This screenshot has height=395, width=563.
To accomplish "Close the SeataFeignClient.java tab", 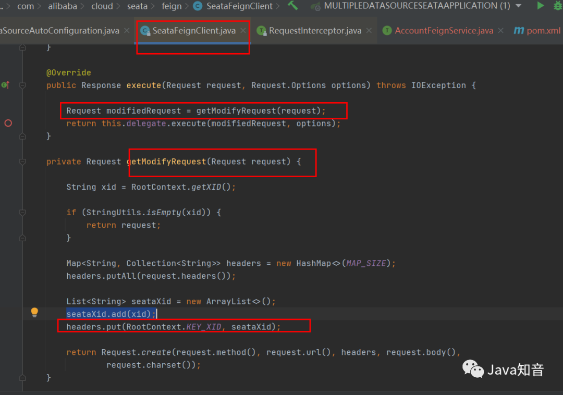I will click(243, 31).
